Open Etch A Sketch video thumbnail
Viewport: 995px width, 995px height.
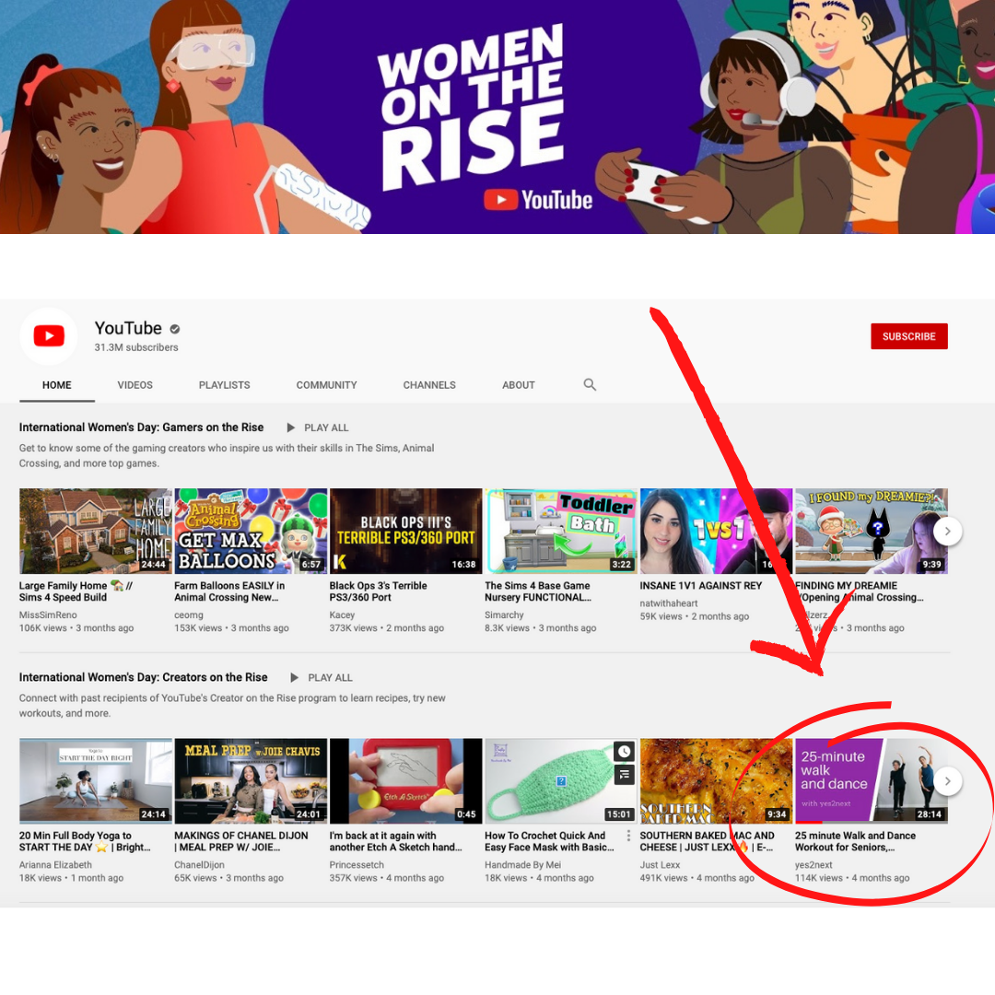point(406,781)
